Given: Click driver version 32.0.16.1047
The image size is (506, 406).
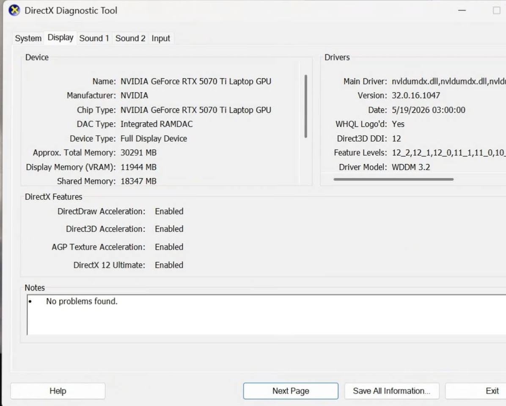Looking at the screenshot, I should (x=415, y=96).
